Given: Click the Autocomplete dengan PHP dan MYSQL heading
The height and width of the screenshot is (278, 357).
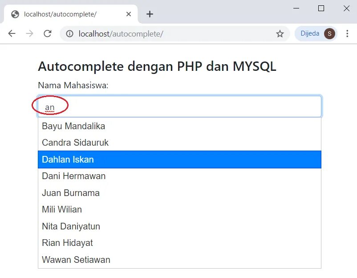Looking at the screenshot, I should click(157, 66).
